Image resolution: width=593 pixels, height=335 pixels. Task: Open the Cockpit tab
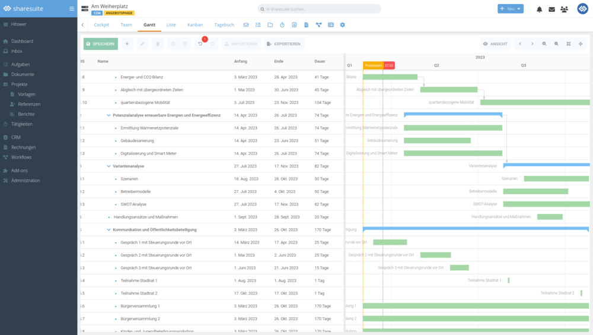click(101, 25)
